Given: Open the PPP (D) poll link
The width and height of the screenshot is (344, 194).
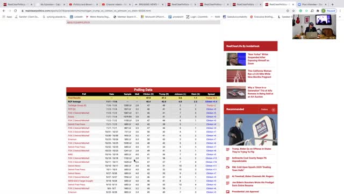Looking at the screenshot, I should pyautogui.click(x=71, y=109).
